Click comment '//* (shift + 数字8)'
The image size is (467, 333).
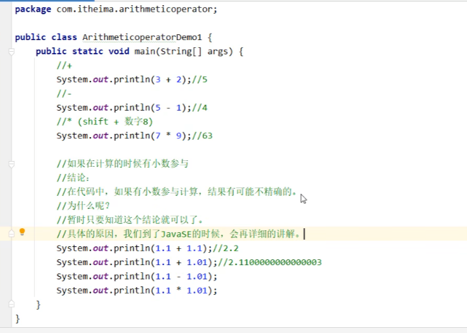[105, 122]
